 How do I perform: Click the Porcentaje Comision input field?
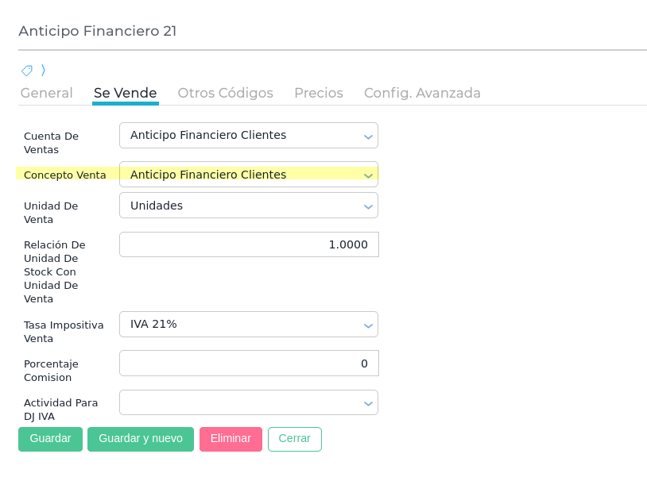(x=250, y=364)
